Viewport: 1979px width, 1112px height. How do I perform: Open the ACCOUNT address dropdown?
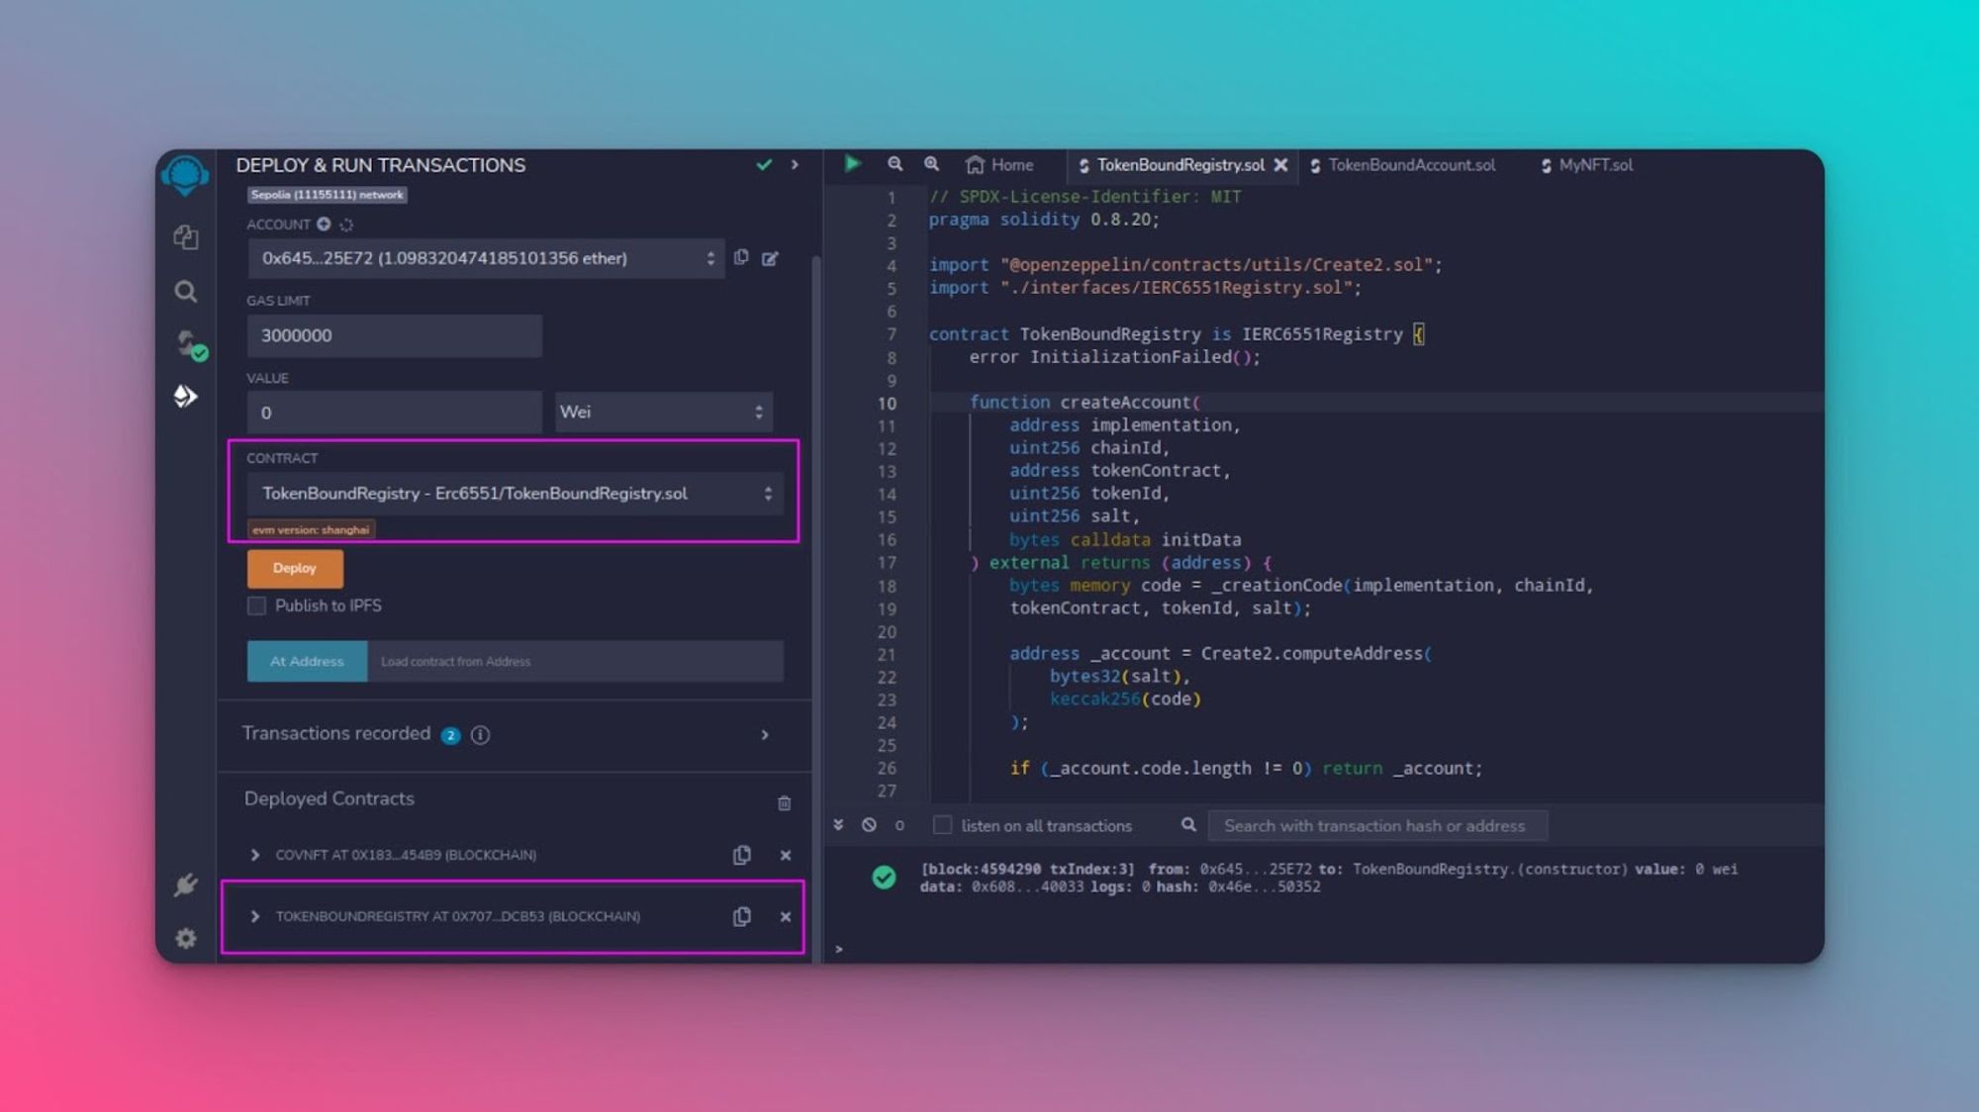(x=486, y=258)
